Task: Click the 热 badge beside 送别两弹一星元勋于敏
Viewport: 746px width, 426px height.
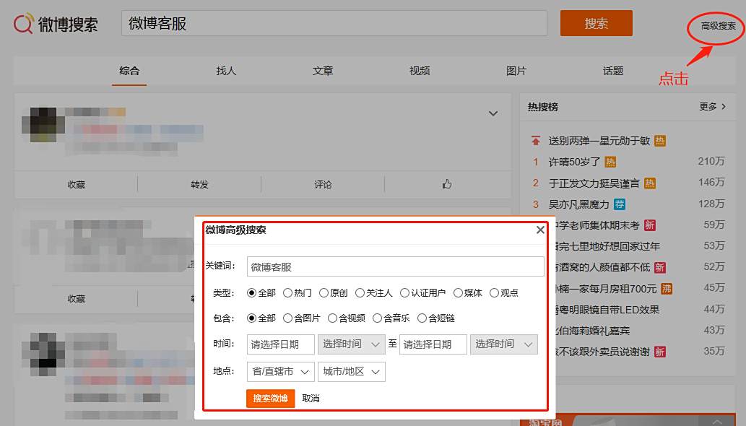Action: pos(660,141)
